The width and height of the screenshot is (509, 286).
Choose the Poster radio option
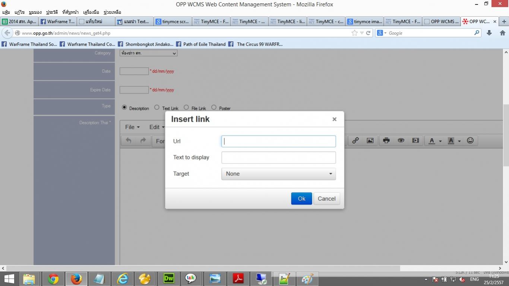(214, 108)
